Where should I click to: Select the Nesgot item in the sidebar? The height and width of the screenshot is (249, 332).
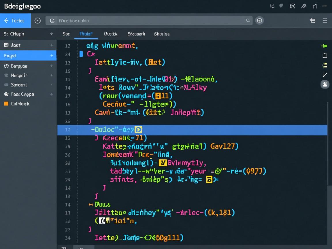pos(19,76)
